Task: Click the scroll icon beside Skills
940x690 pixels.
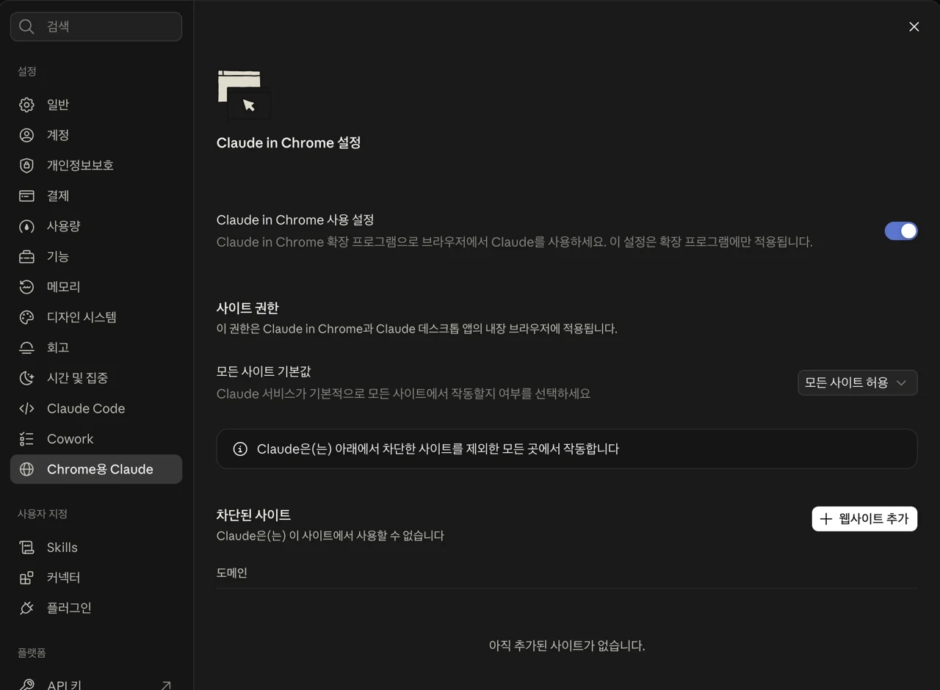Action: 26,548
